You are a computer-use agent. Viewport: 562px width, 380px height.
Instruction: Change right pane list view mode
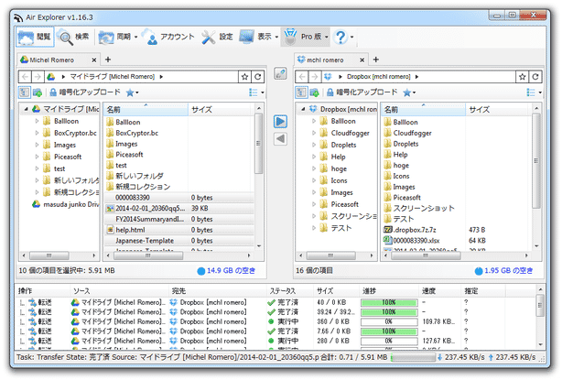tap(534, 92)
